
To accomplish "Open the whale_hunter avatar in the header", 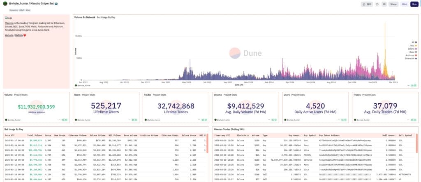I will click(x=5, y=4).
